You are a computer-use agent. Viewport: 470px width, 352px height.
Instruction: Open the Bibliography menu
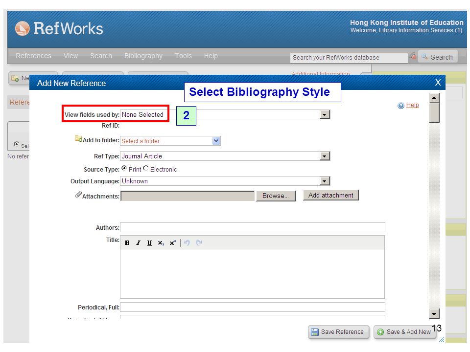click(x=143, y=56)
